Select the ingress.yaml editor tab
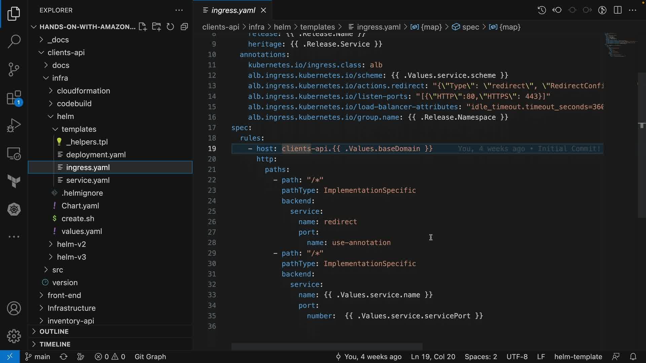Viewport: 646px width, 363px height. [x=233, y=10]
